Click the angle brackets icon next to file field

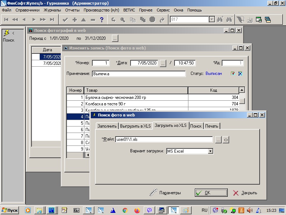click(226, 140)
